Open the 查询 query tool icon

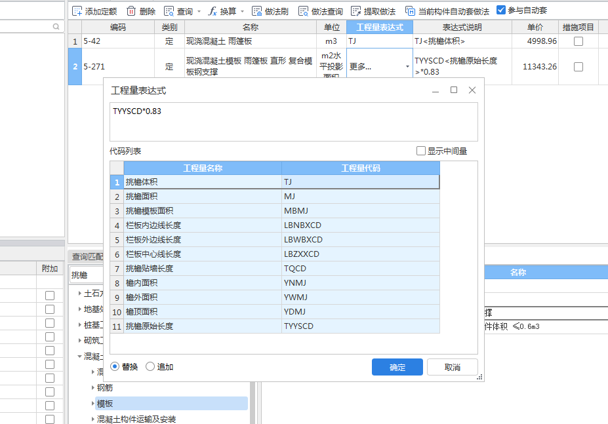169,11
